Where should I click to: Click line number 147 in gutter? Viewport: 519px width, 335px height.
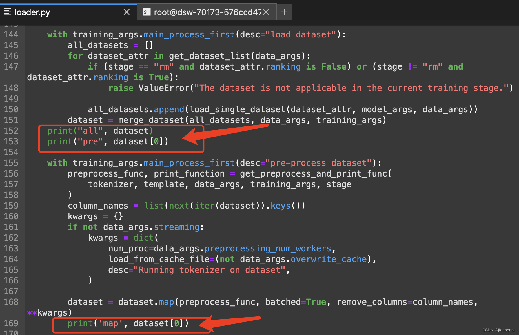pos(11,66)
